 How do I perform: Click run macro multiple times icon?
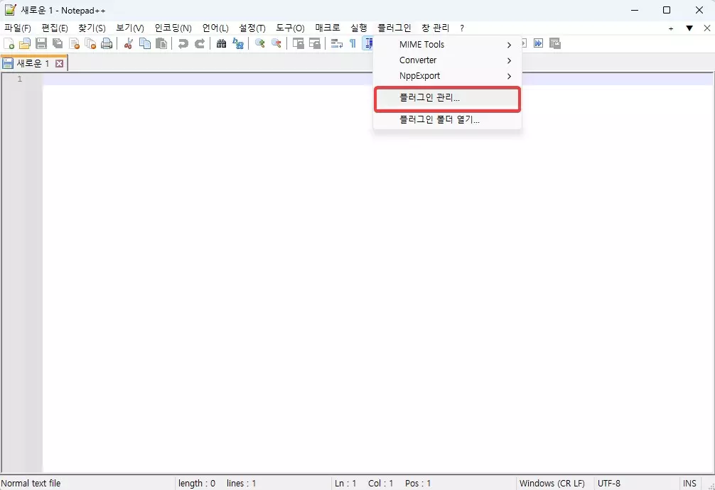[539, 44]
